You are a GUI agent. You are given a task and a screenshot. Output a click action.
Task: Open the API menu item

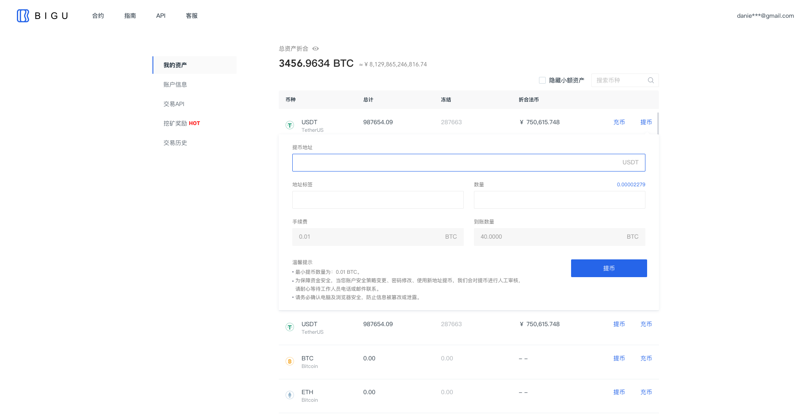click(x=161, y=16)
